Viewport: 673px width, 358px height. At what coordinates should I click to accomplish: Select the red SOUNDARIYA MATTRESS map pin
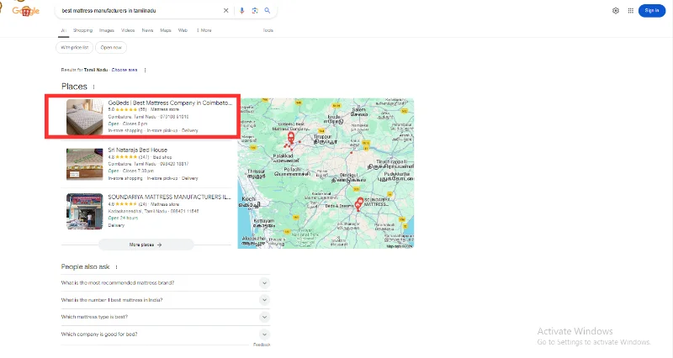[x=360, y=202]
